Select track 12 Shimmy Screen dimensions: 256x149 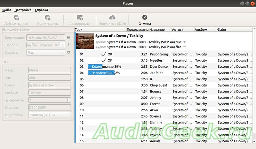165,122
